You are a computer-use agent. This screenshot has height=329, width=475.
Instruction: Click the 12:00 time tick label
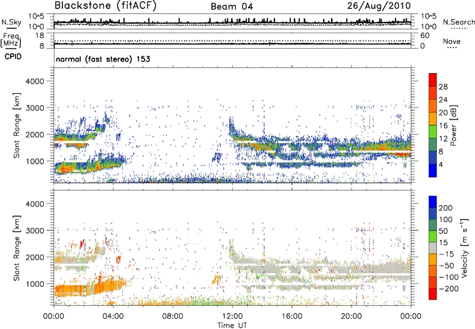point(232,317)
